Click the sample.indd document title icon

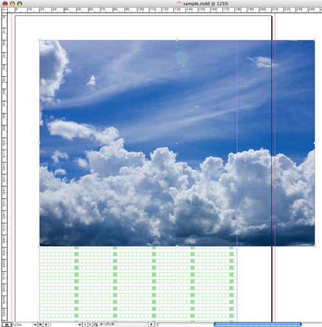click(x=179, y=4)
